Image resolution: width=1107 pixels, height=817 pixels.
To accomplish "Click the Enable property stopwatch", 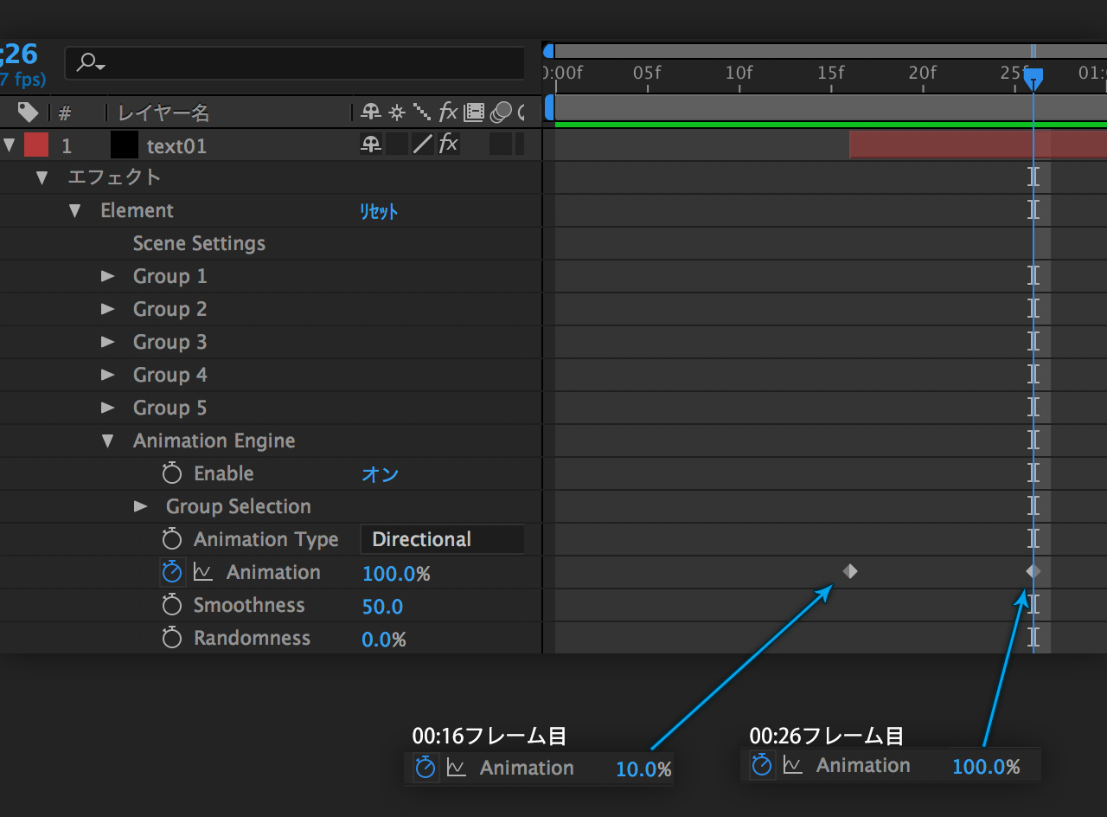I will pos(172,473).
